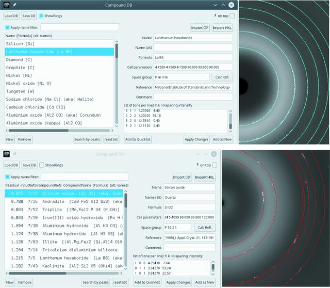Click the 'Name (alt)' field containing 'Quartz'
The width and height of the screenshot is (330, 288).
[x=189, y=197]
